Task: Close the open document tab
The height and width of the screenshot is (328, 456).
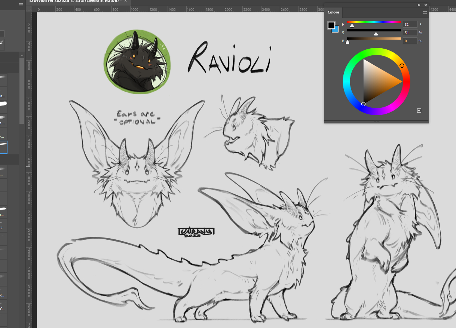Action: [125, 1]
